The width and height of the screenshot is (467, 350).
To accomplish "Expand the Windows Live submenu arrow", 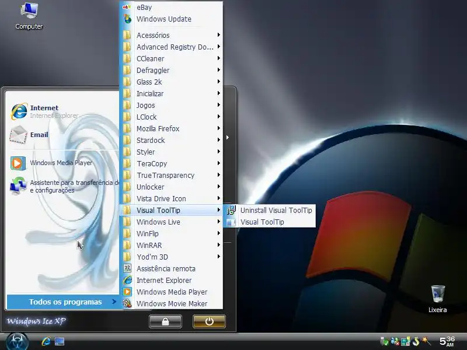I will 218,222.
